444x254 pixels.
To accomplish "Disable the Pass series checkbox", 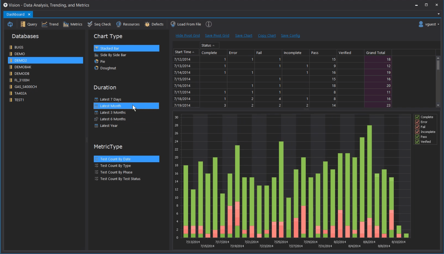I will click(417, 137).
